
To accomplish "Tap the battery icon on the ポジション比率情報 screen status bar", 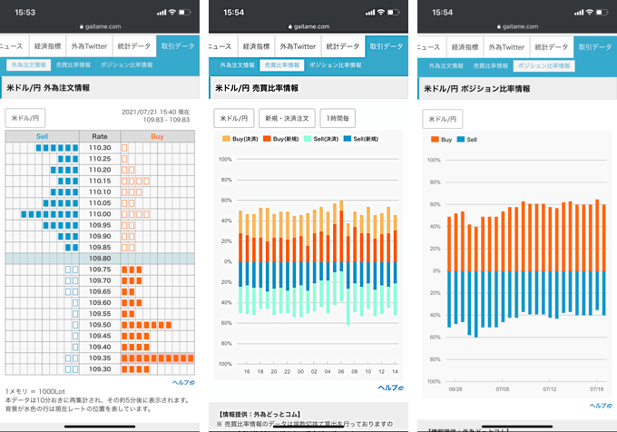I will click(602, 12).
